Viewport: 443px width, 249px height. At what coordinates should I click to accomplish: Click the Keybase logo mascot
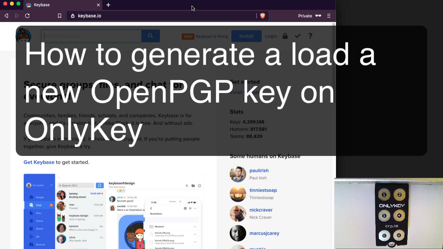23,36
